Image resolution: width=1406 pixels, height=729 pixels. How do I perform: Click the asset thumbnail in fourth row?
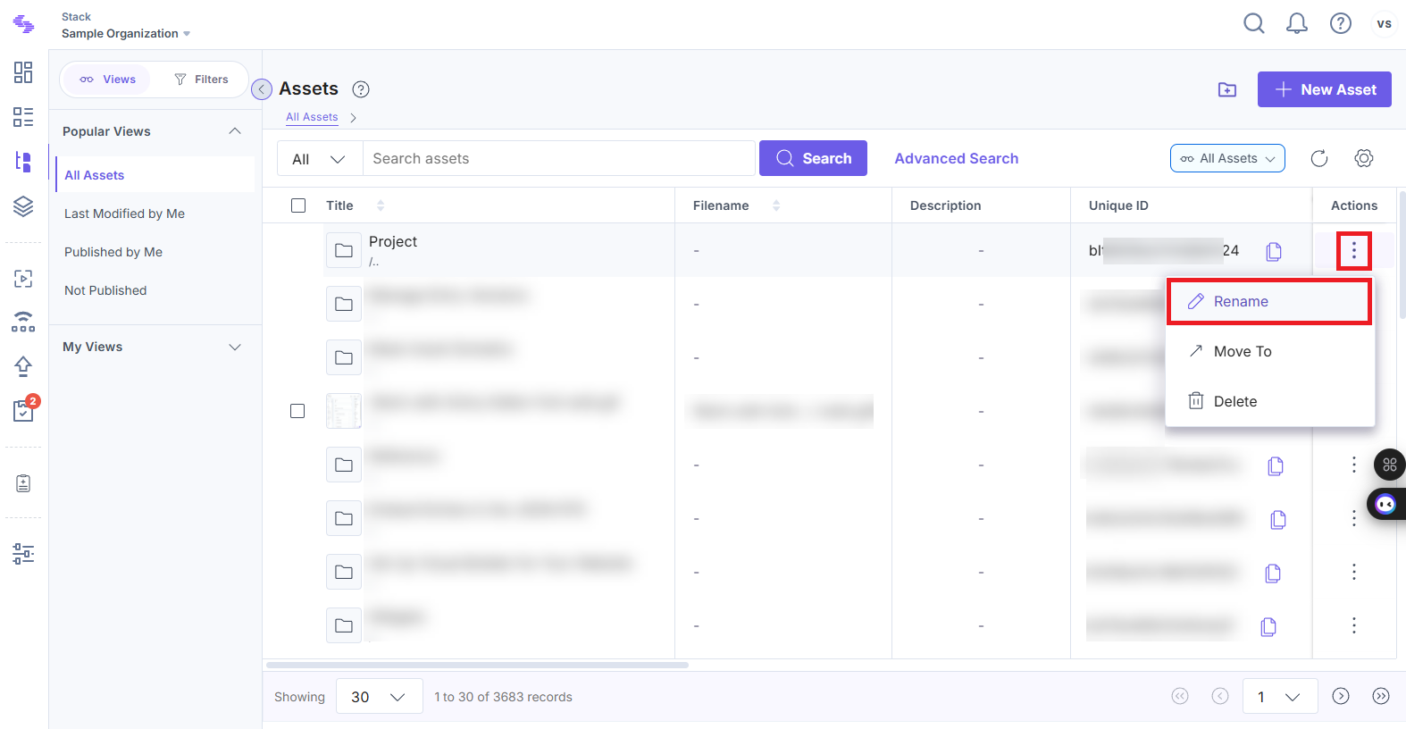(344, 411)
